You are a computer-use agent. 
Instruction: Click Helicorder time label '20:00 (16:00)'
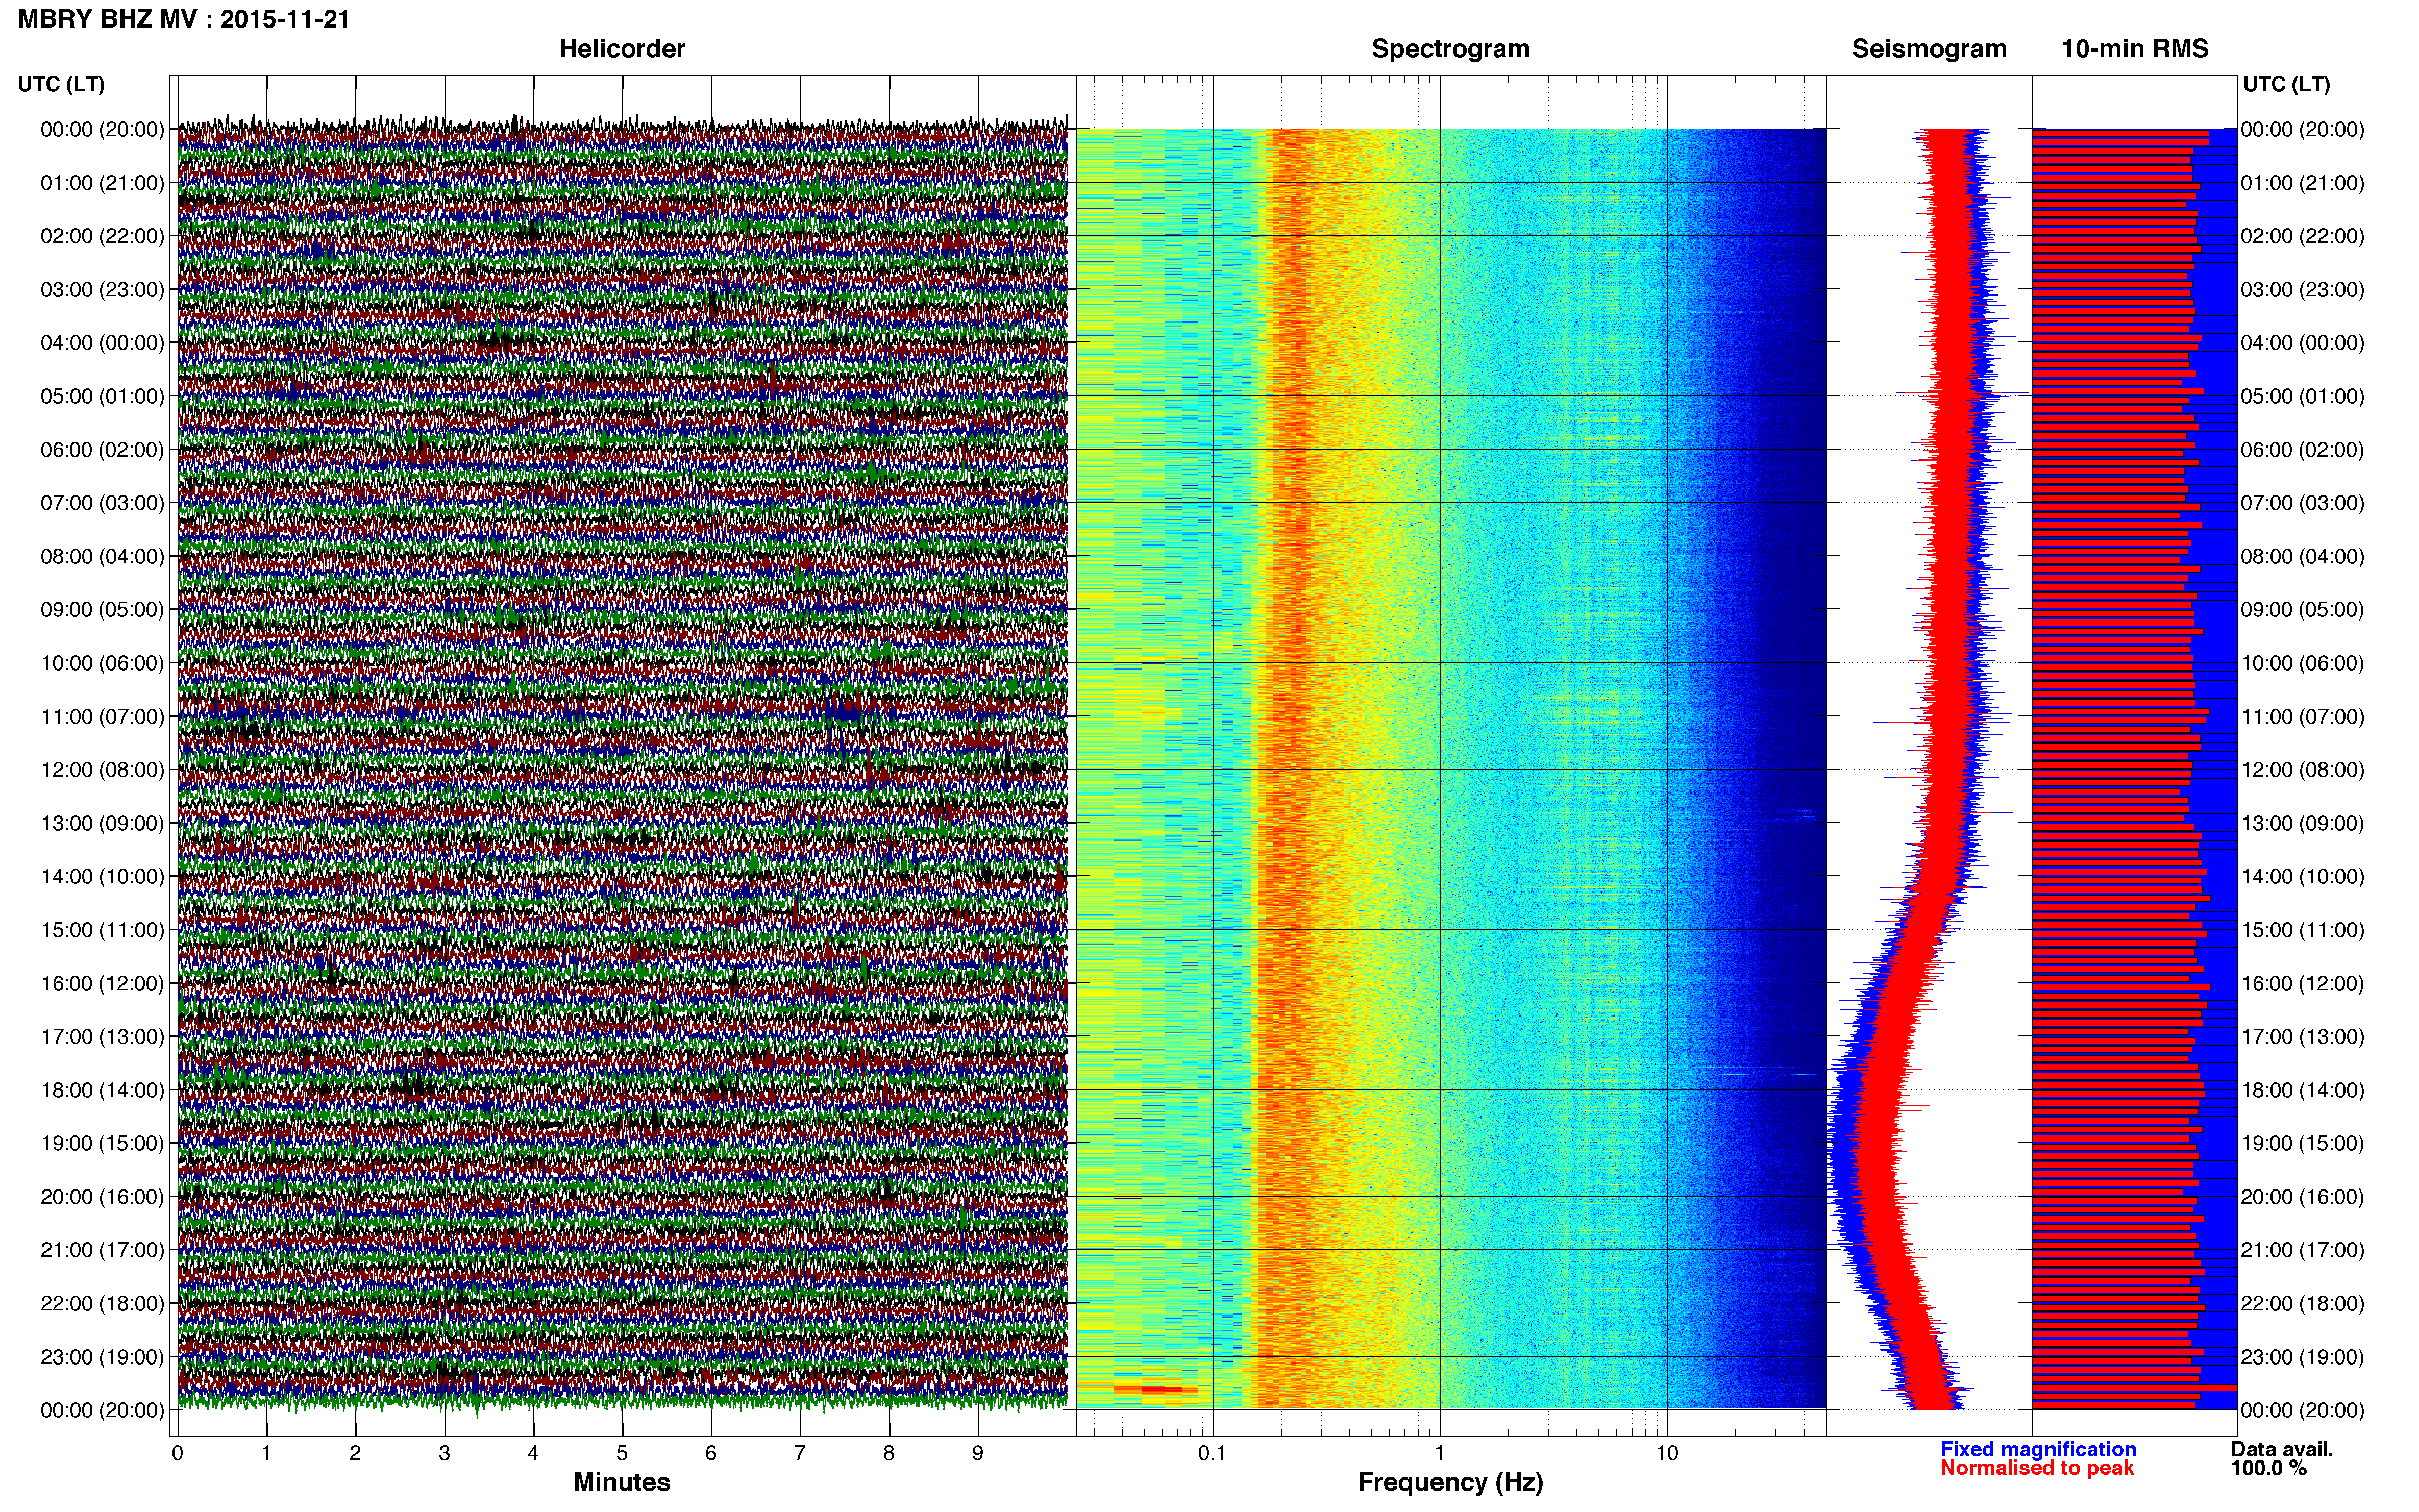[x=102, y=1197]
